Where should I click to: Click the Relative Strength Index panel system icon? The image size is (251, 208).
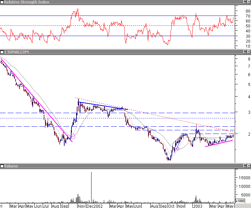[2, 2]
